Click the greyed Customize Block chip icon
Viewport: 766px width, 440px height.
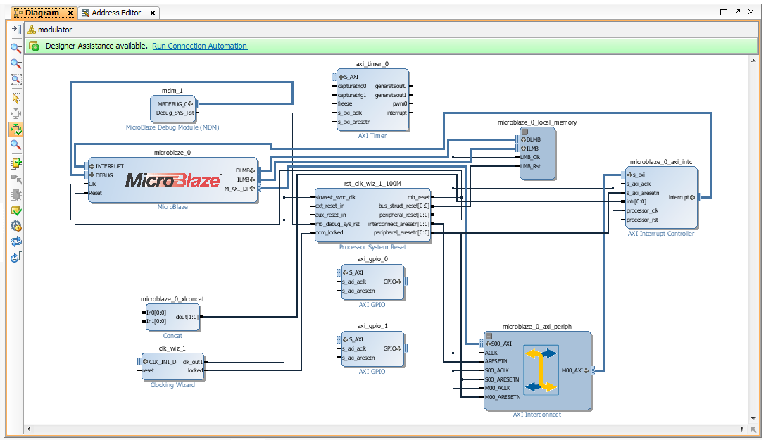point(16,195)
